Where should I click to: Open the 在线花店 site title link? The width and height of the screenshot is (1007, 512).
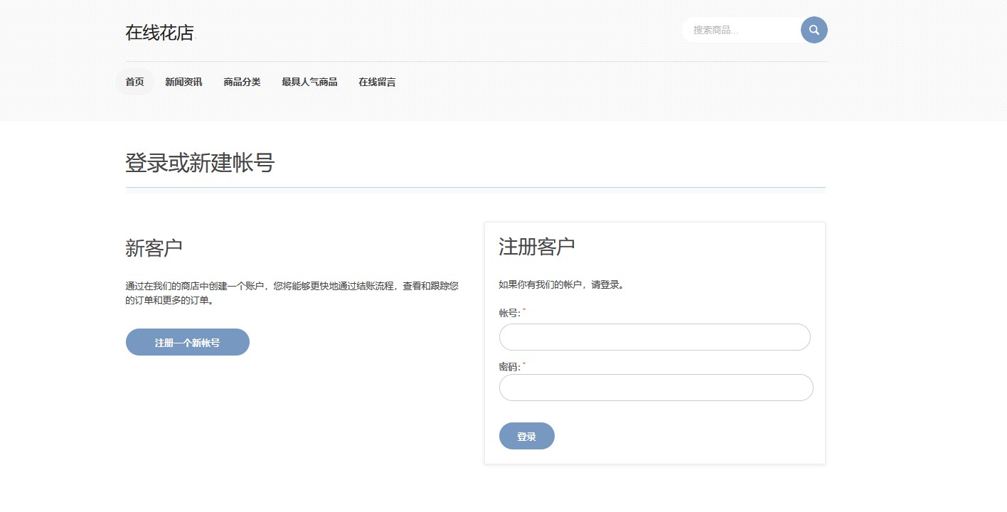tap(159, 33)
